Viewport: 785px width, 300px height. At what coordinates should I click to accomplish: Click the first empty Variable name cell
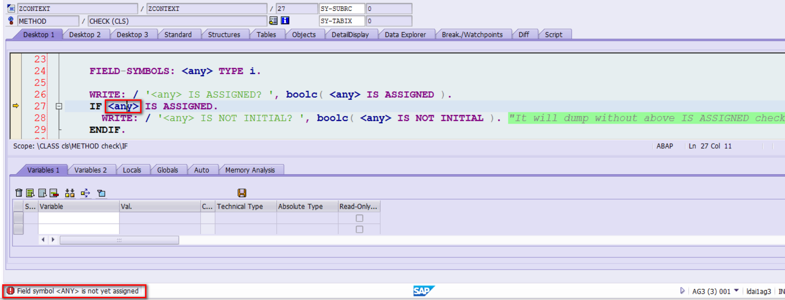[x=79, y=218]
